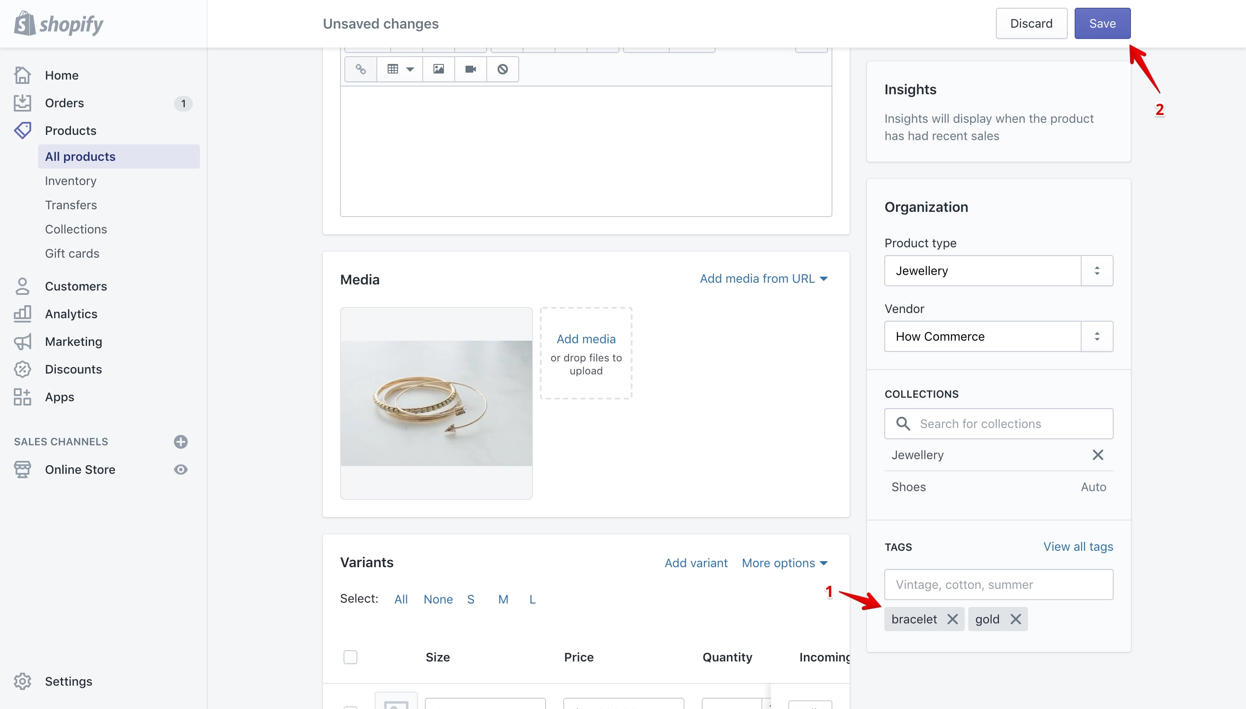Image resolution: width=1246 pixels, height=709 pixels.
Task: Remove Jewellery from collections
Action: tap(1098, 455)
